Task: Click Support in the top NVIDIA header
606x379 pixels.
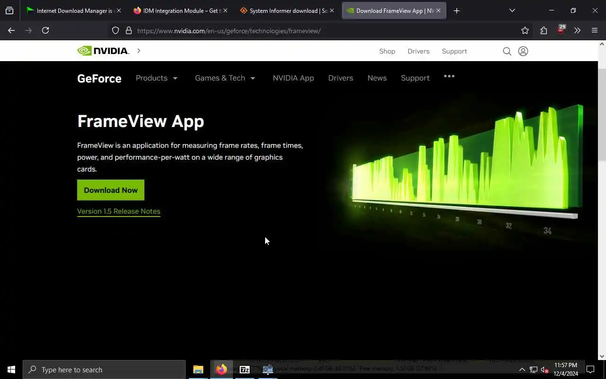Action: coord(454,51)
